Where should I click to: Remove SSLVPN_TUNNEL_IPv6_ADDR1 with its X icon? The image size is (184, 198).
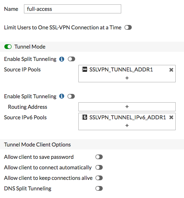pyautogui.click(x=171, y=117)
